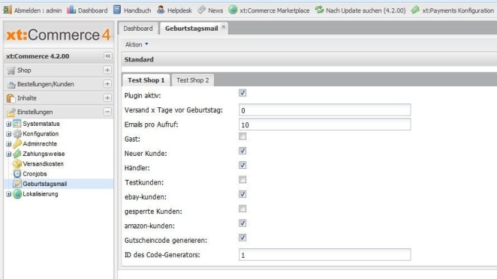Click the xt:Commerce 4 logo
The image size is (497, 279).
click(58, 35)
